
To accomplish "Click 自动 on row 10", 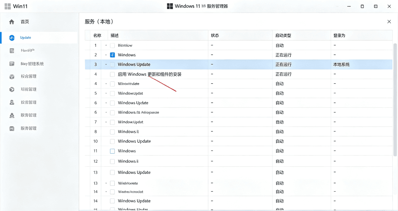I will [279, 141].
